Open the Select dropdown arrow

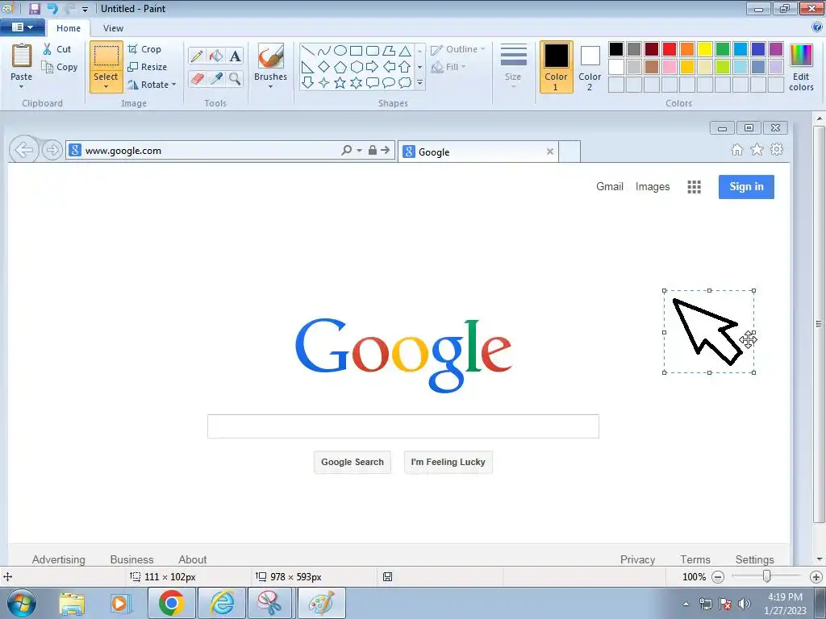pyautogui.click(x=106, y=87)
